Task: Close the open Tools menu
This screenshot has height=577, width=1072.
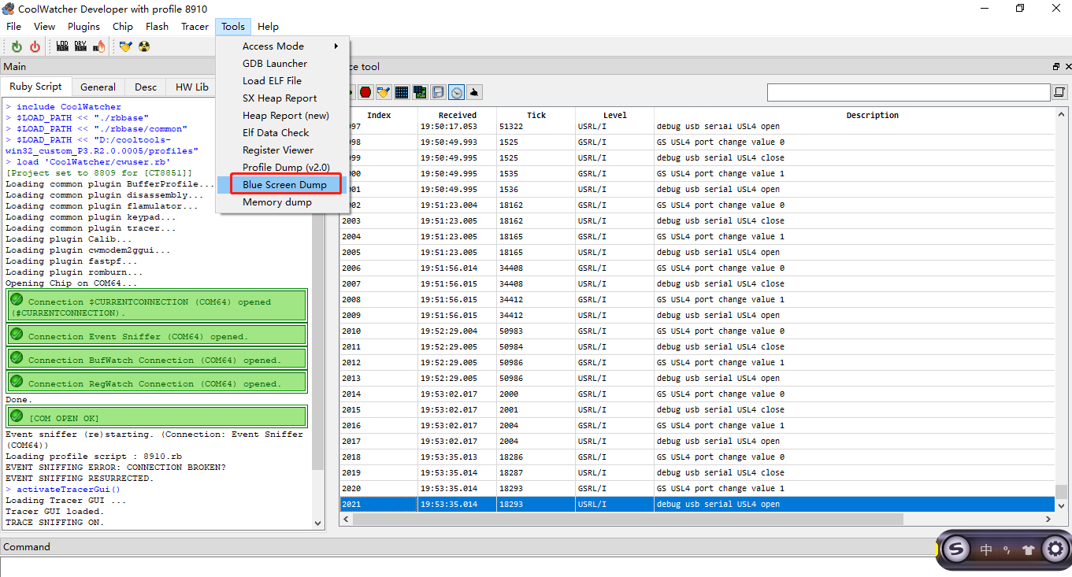Action: (x=233, y=26)
